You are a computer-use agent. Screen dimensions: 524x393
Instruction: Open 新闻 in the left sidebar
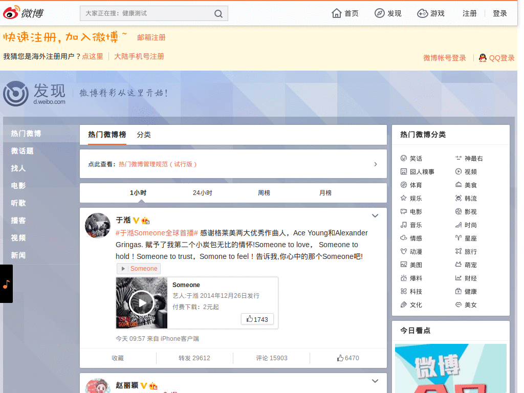click(18, 255)
